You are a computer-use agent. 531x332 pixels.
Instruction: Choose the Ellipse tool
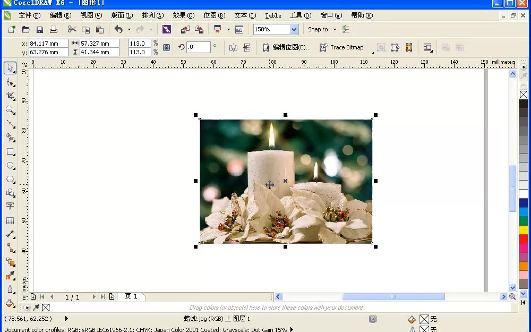click(x=10, y=166)
